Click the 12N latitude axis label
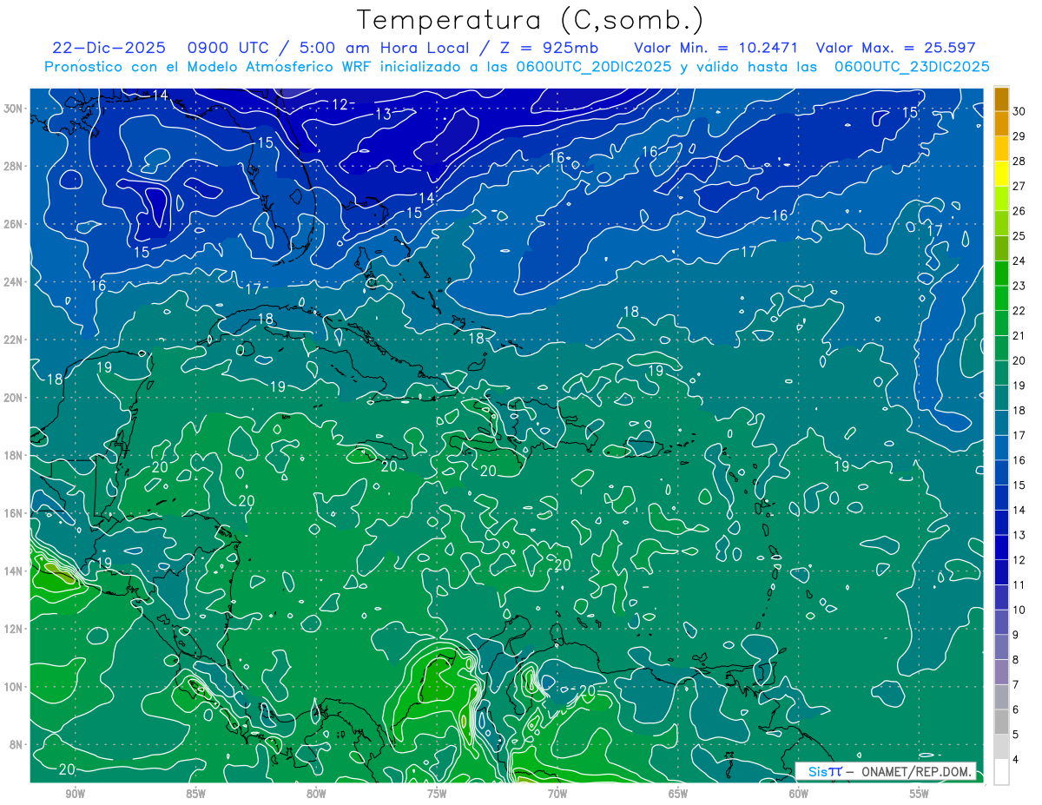 pyautogui.click(x=13, y=629)
